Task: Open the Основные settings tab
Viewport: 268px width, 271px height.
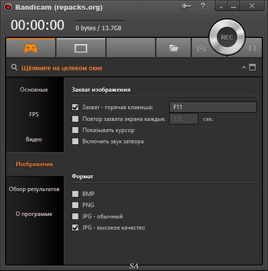Action: coord(34,90)
